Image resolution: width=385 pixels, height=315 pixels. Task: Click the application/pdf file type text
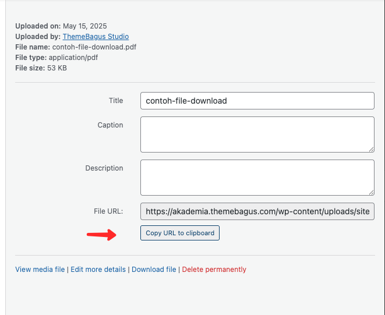click(73, 58)
